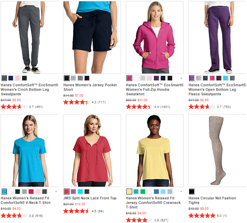The image size is (247, 223).
Task: Open the purple Open Bottom Sweatpants photo
Action: tap(217, 37)
